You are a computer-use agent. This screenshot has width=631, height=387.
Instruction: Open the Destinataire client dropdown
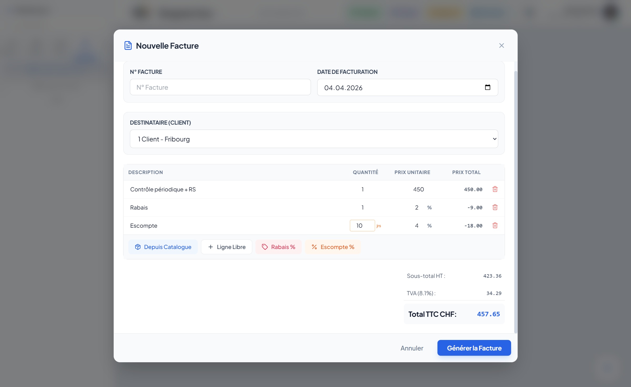point(314,139)
